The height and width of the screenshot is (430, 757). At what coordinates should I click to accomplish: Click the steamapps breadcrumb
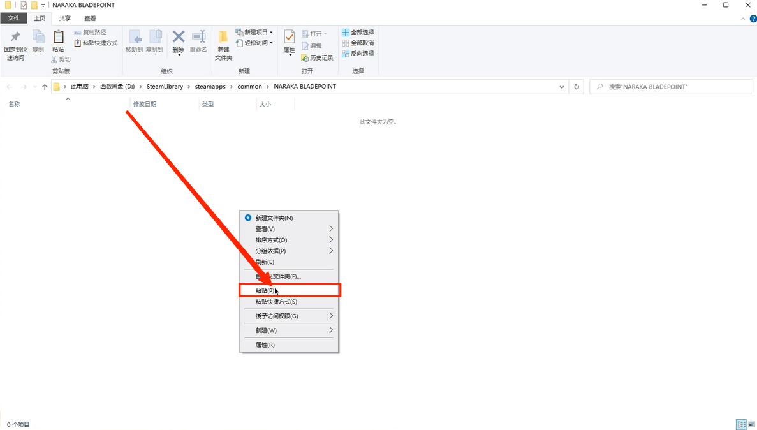[210, 87]
